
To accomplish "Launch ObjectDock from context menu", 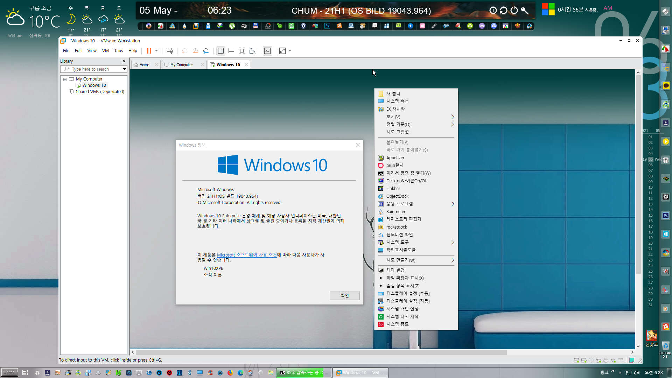I will pyautogui.click(x=416, y=196).
